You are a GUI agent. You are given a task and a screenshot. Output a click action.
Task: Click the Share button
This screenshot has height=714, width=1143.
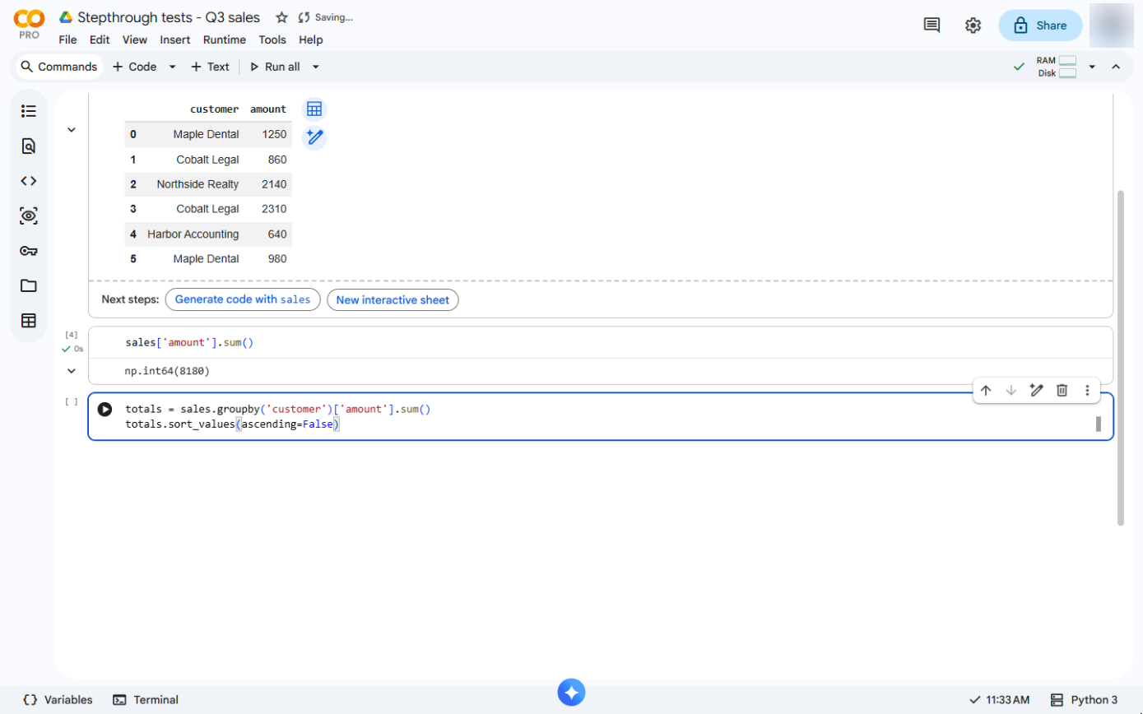click(1040, 25)
